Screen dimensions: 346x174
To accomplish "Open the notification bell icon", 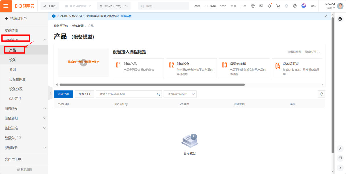I will pos(270,6).
